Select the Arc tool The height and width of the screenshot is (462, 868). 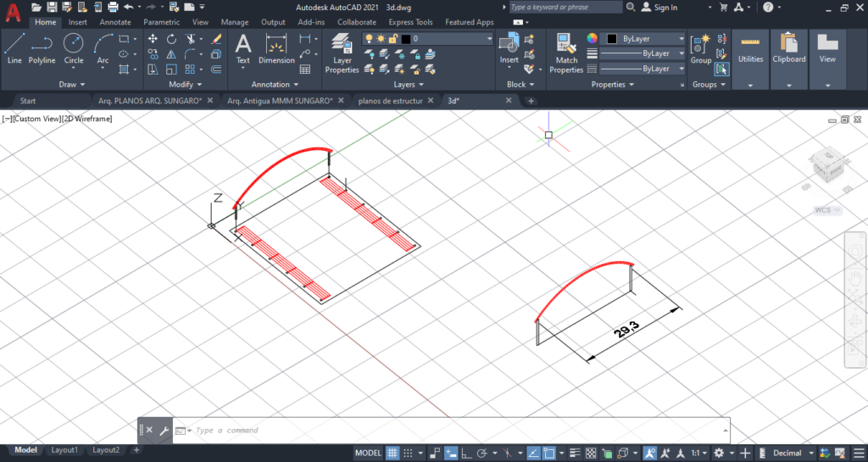[x=103, y=48]
